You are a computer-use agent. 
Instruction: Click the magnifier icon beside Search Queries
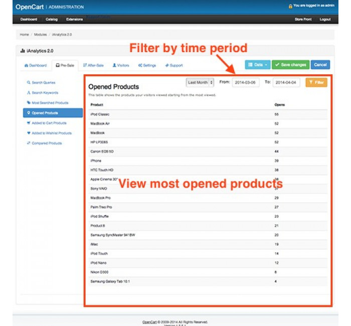point(29,82)
